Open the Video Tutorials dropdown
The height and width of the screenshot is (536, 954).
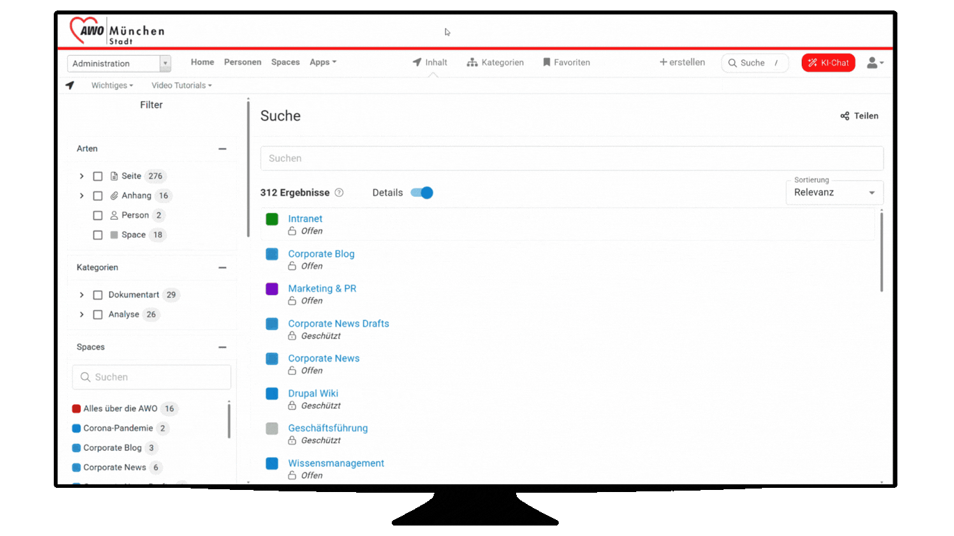tap(182, 85)
